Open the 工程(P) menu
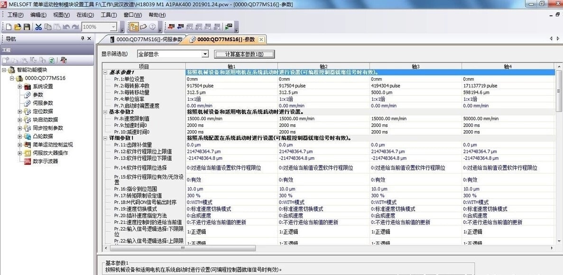Viewport: 563px width, 275px height. click(16, 15)
